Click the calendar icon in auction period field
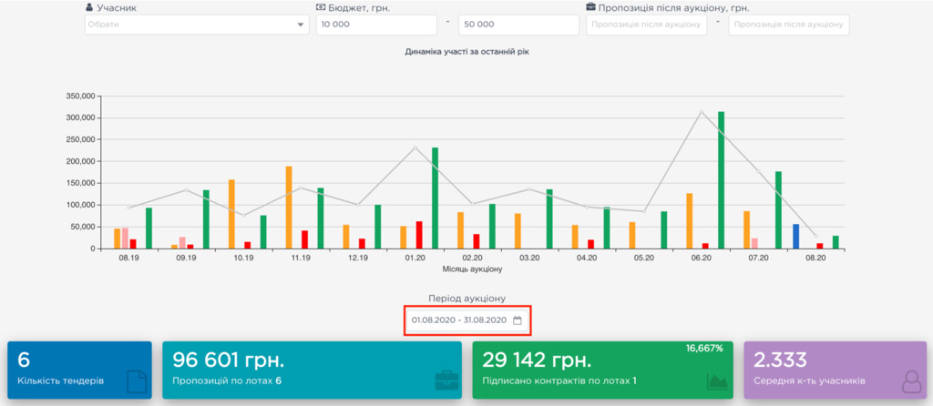 (517, 320)
